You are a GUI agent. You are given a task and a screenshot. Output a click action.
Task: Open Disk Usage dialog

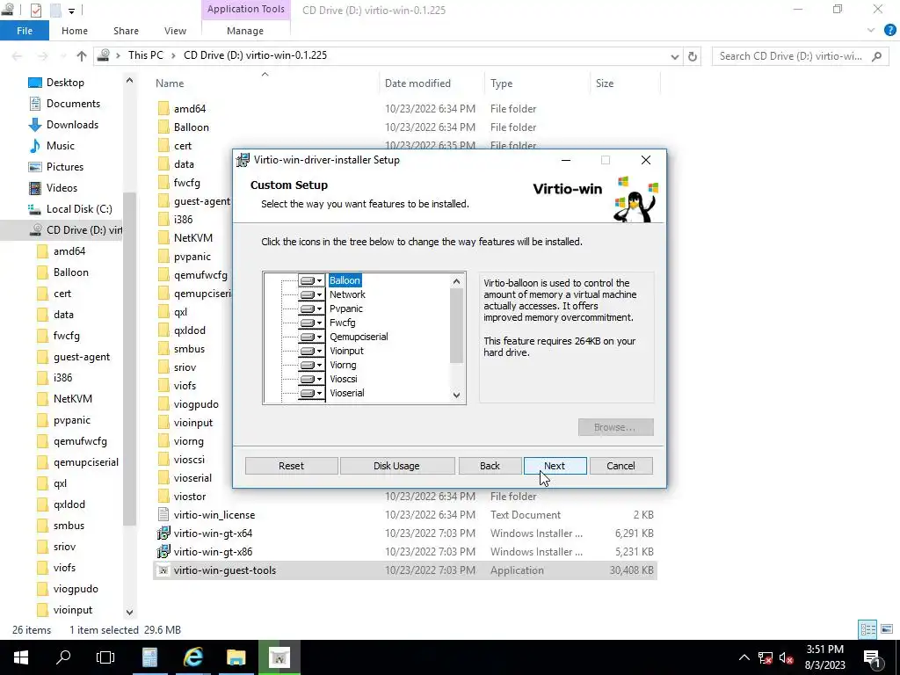[396, 466]
